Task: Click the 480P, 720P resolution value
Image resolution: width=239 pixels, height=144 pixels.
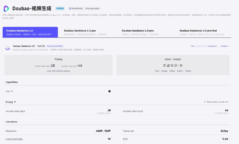Action: pyautogui.click(x=103, y=131)
